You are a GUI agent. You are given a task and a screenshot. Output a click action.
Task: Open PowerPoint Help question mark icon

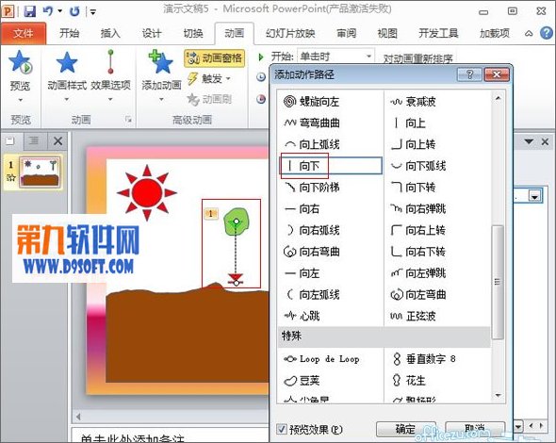[547, 33]
